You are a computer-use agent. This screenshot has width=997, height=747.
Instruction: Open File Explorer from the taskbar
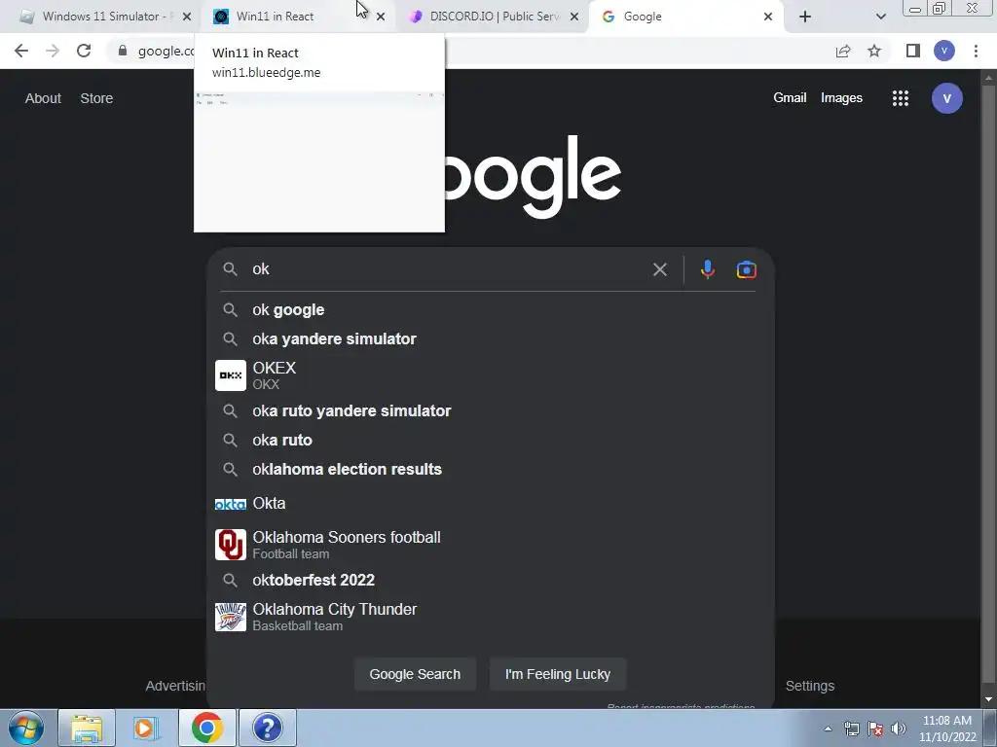pos(87,728)
